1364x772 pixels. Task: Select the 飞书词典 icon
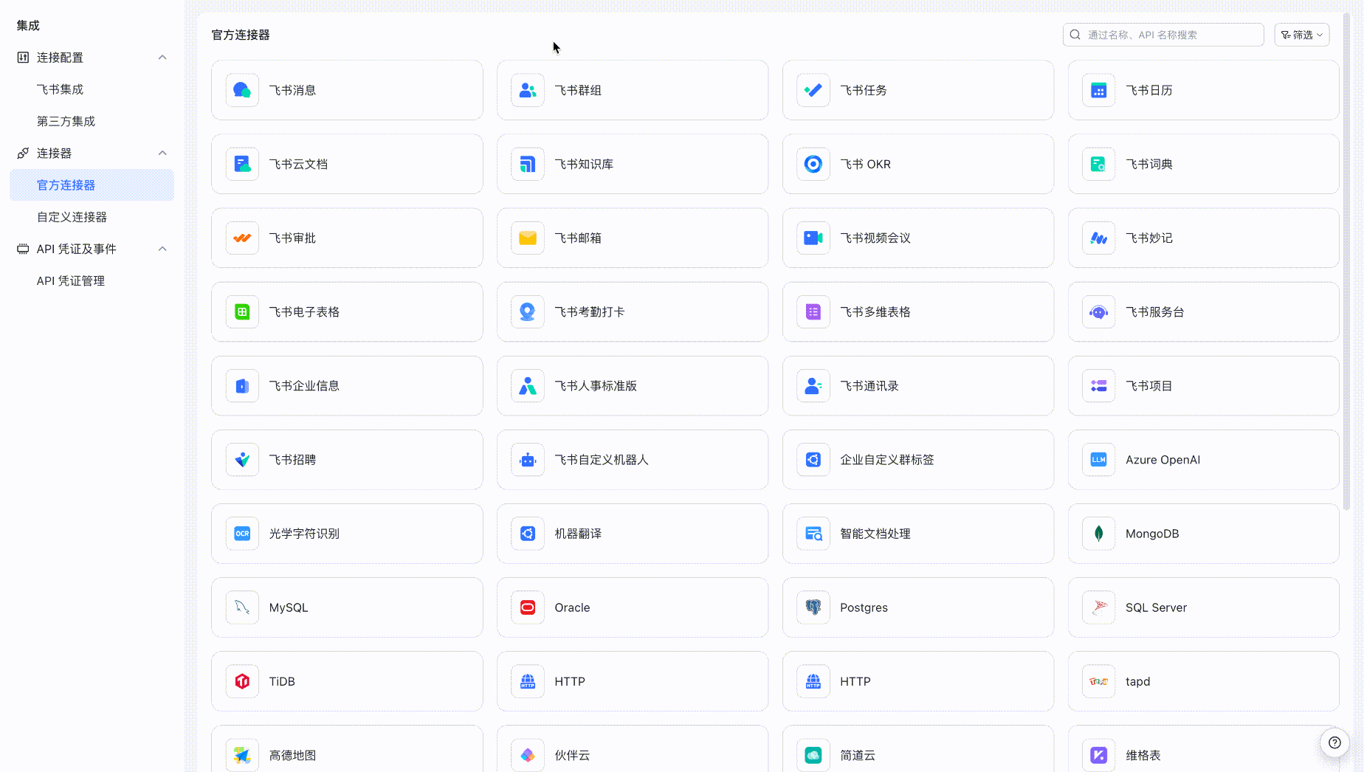point(1099,164)
